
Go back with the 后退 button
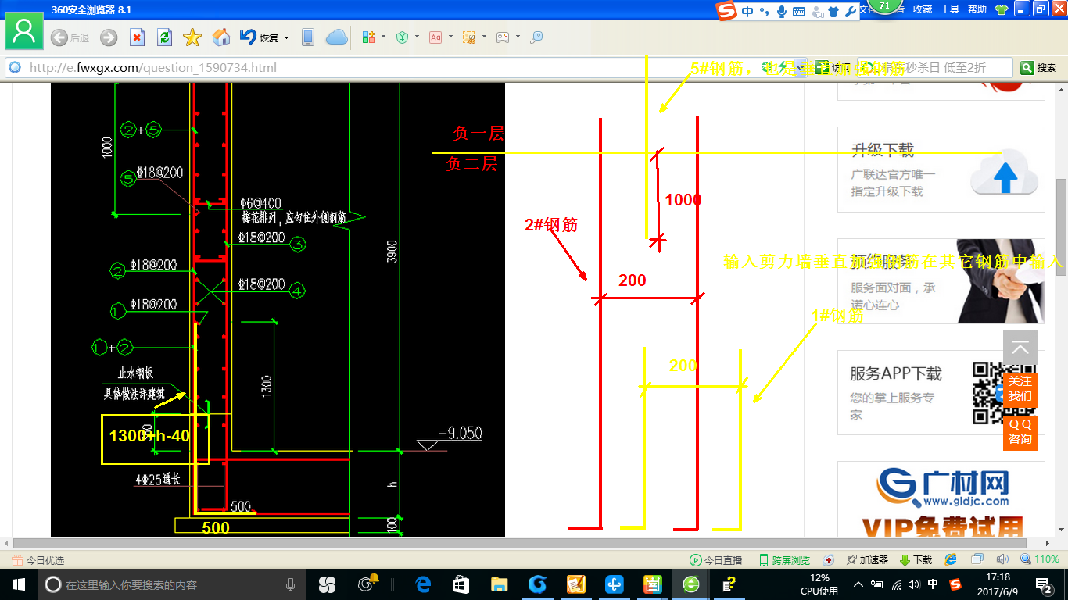[70, 37]
